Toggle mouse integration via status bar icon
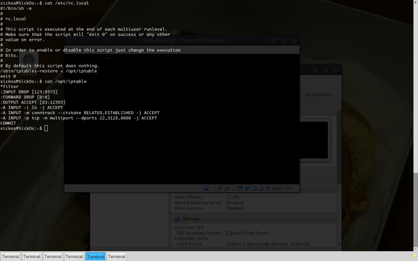Screen dimensions: 418x261 [x=261, y=188]
